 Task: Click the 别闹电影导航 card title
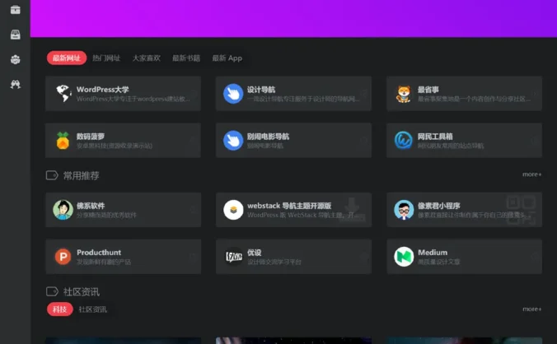tap(268, 136)
